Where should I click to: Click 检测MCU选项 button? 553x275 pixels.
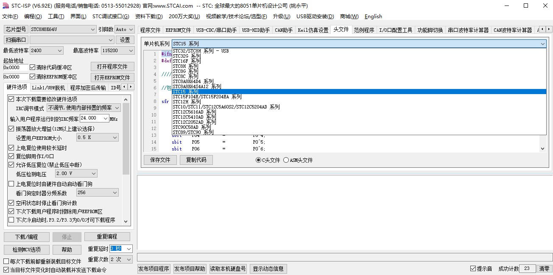tap(27, 250)
